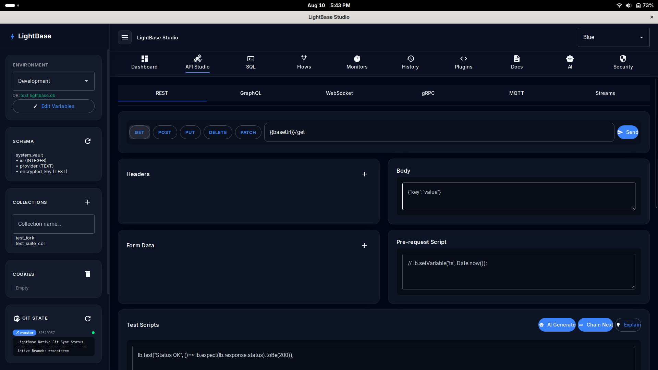
Task: Click inside the Body textarea
Action: [x=519, y=196]
